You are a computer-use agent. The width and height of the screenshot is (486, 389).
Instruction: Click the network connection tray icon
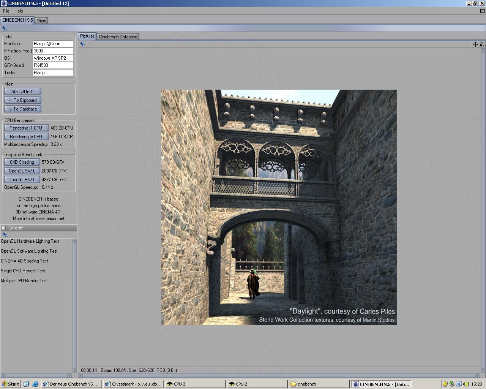tap(459, 384)
